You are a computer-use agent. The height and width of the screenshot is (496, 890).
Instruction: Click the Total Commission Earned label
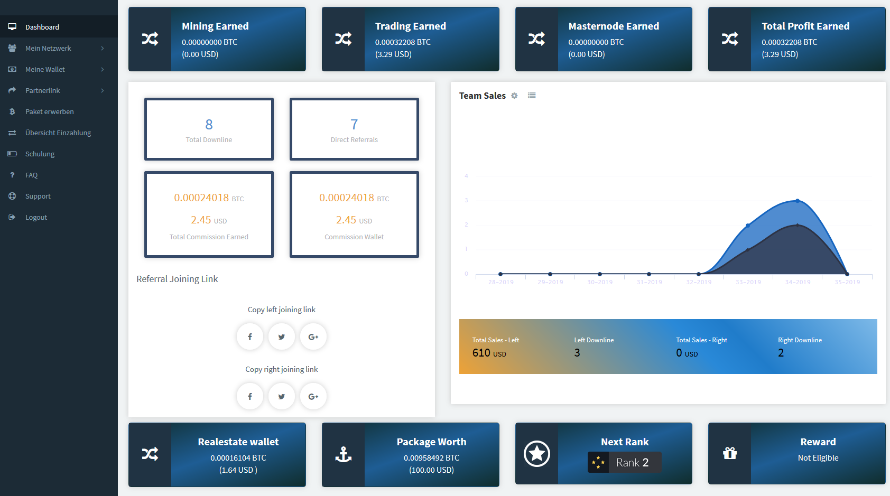tap(209, 237)
